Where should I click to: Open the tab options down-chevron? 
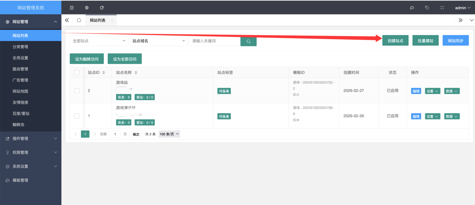[x=472, y=20]
